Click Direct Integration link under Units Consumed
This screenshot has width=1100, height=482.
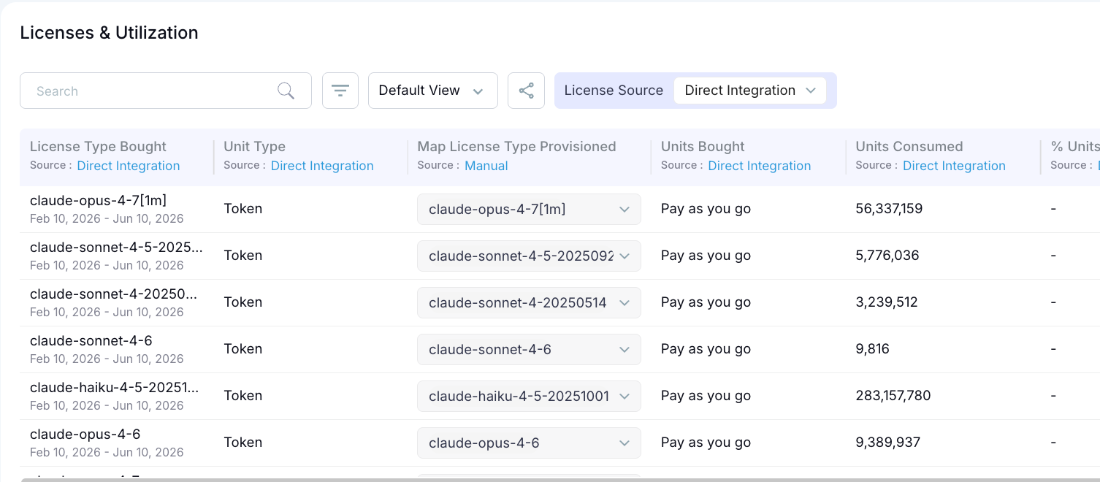click(x=954, y=166)
